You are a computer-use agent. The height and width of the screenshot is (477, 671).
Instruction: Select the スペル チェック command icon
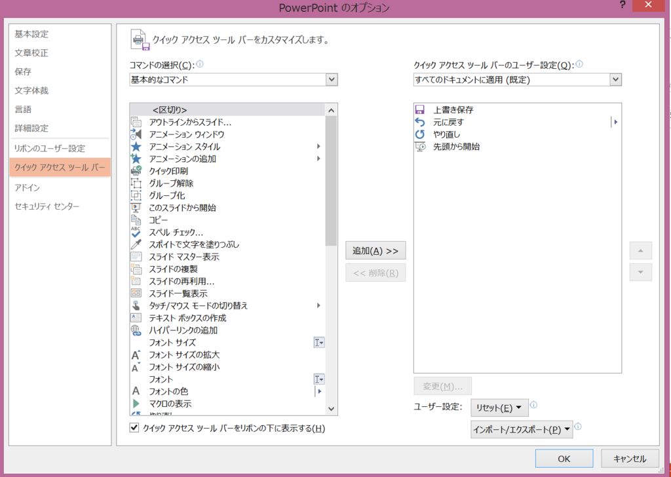coord(138,232)
